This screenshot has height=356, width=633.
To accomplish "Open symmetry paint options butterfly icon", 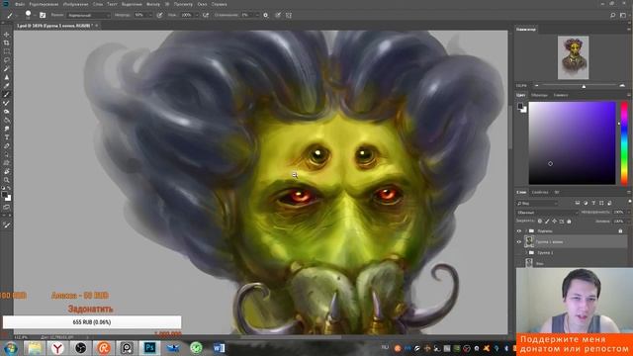I will coord(289,15).
